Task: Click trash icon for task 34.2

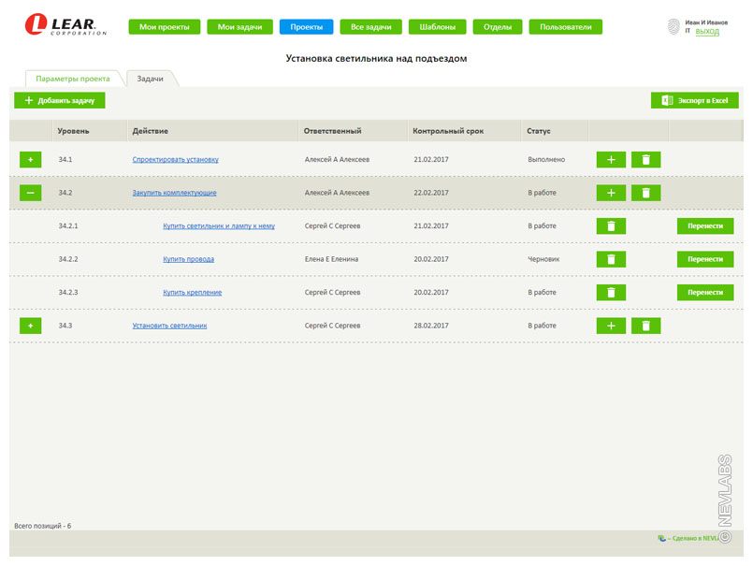Action: pyautogui.click(x=645, y=193)
